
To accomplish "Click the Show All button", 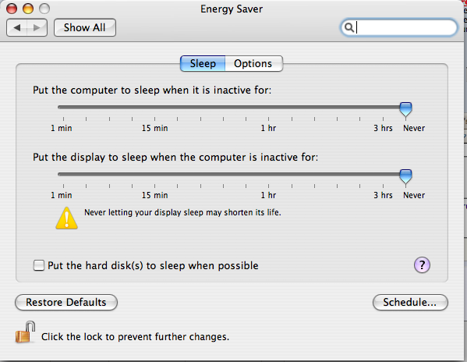I will click(x=85, y=28).
